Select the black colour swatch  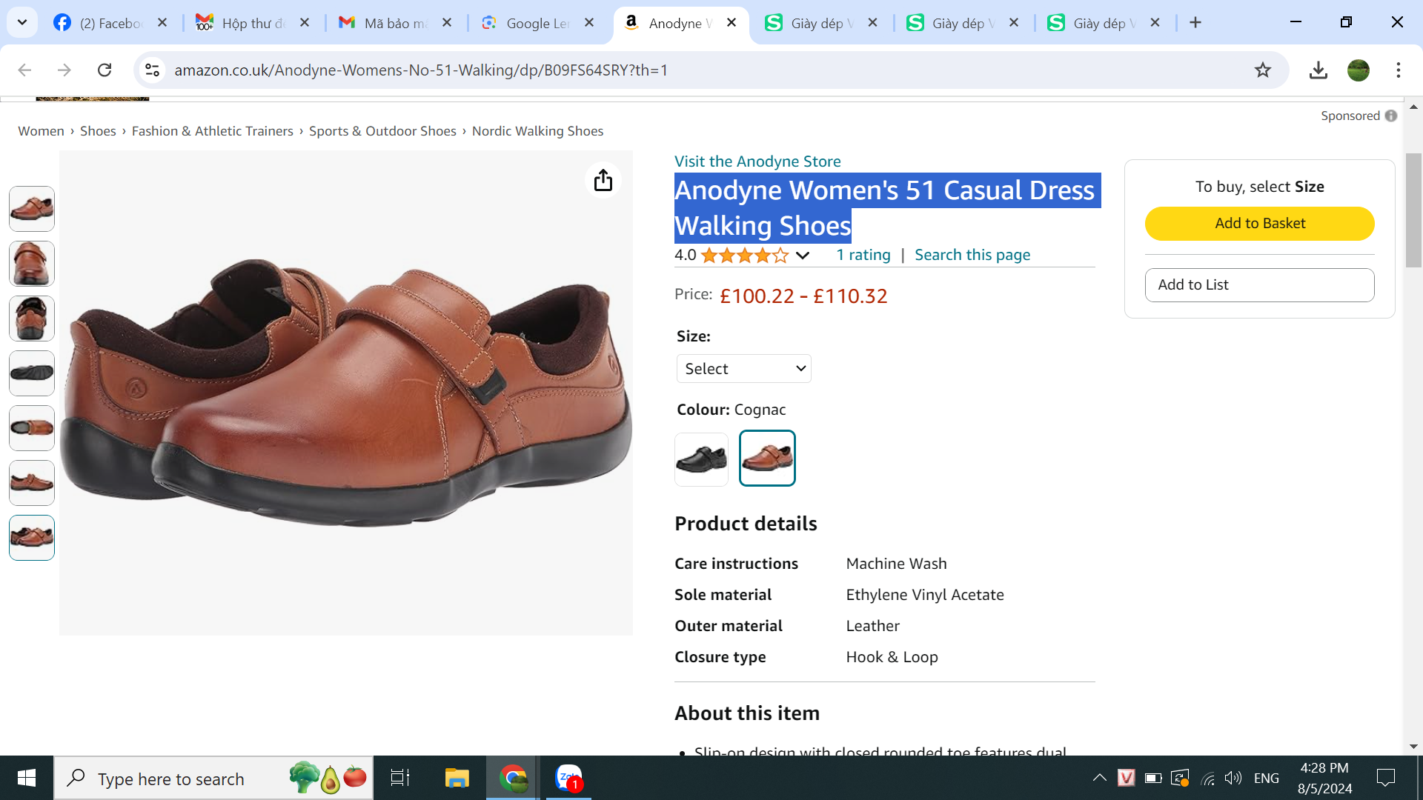[701, 459]
